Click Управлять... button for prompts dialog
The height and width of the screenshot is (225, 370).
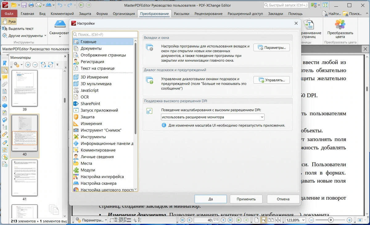coord(272,80)
